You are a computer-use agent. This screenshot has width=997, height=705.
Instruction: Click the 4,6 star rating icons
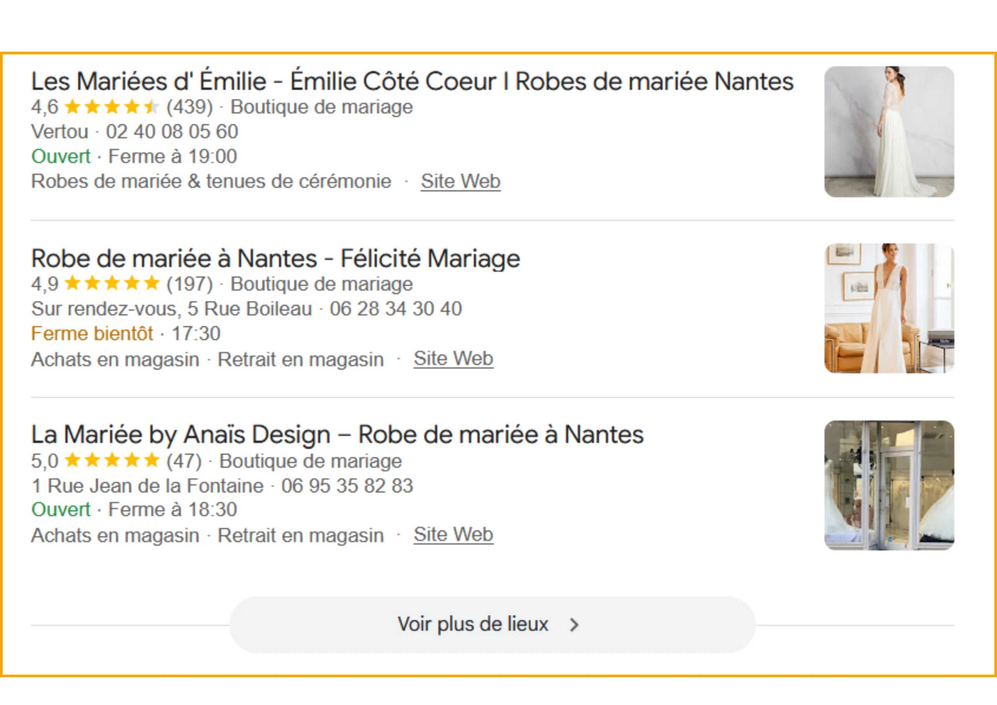112,107
